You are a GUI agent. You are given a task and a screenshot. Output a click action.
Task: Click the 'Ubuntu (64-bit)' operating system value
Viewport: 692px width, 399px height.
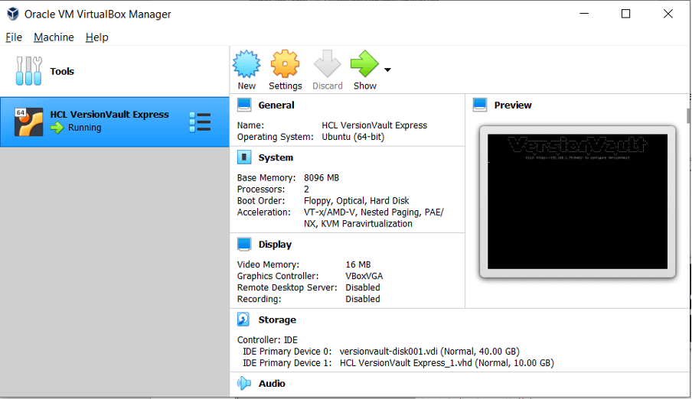point(353,137)
